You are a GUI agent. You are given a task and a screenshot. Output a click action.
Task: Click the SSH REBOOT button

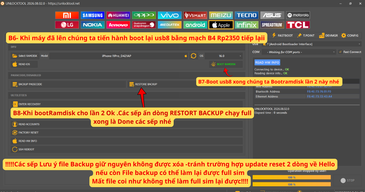[x=127, y=149]
